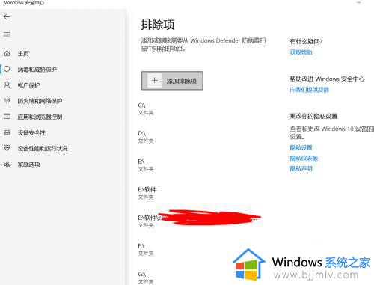
Task: Select the G:\ excluded folder entry
Action: coord(146,278)
